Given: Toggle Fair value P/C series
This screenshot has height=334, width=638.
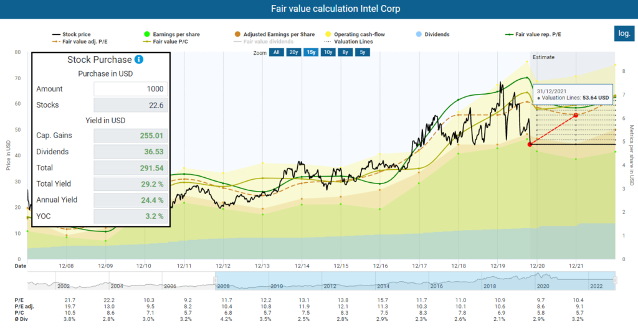Looking at the screenshot, I should pyautogui.click(x=166, y=42).
